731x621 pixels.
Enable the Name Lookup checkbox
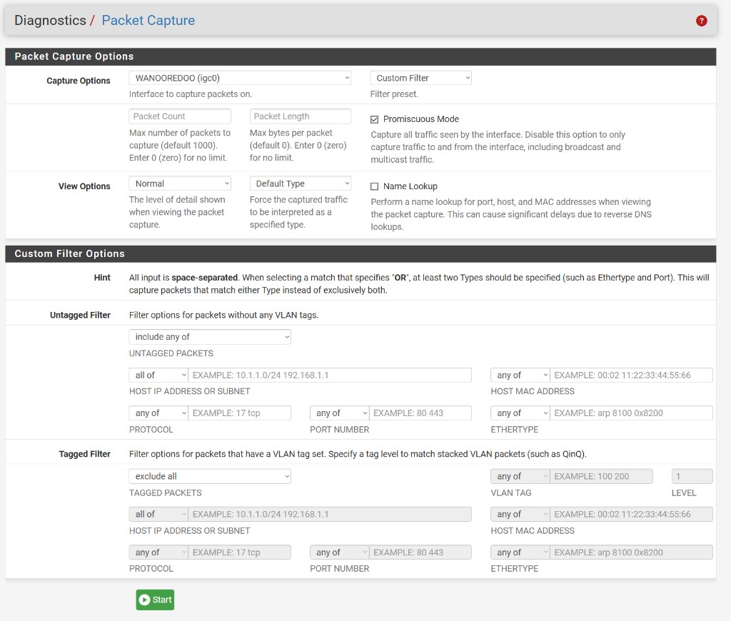[x=375, y=186]
